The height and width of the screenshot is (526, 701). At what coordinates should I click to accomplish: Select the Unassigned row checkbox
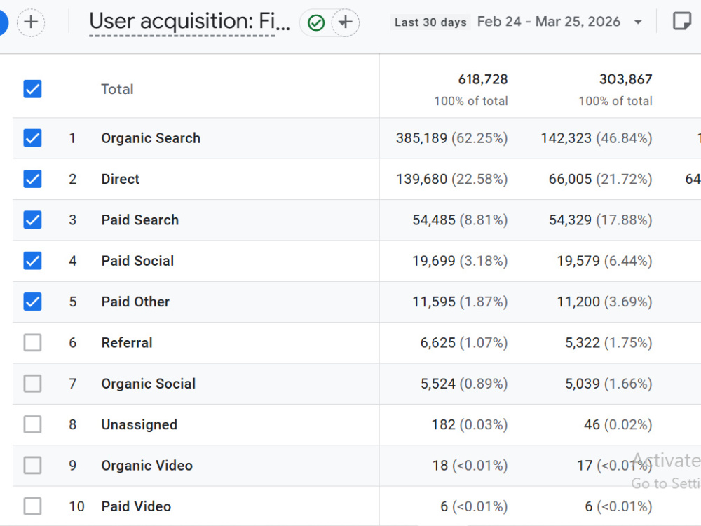[33, 424]
